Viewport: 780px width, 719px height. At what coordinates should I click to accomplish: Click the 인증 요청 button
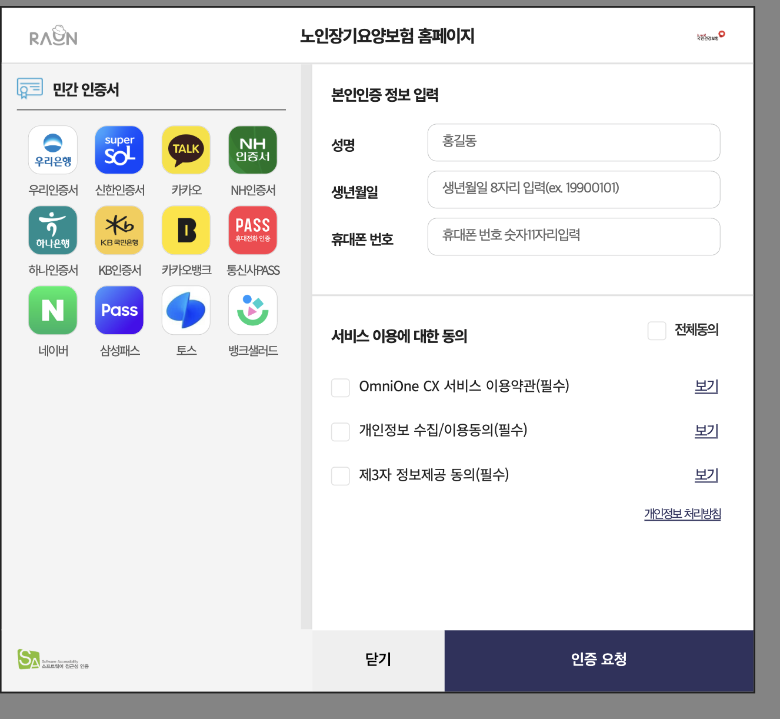click(x=599, y=661)
